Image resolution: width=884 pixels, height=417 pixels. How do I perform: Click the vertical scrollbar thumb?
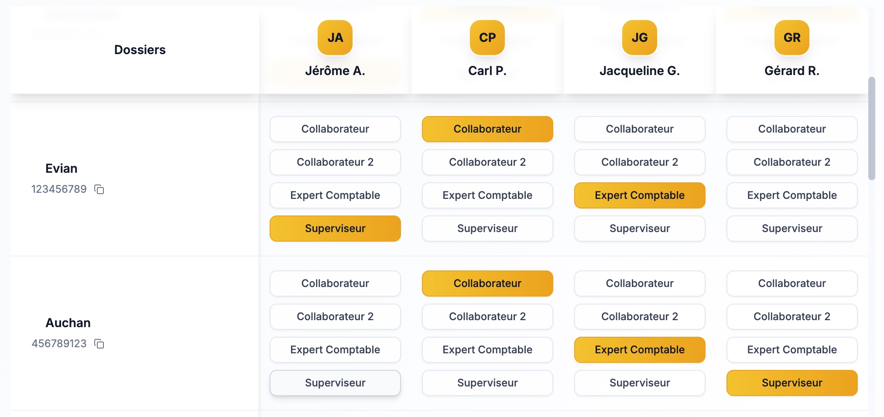872,128
